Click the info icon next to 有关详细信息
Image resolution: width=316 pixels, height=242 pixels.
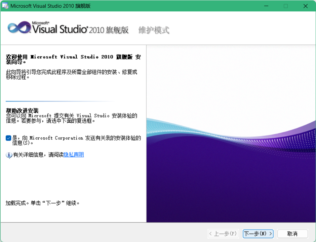9,155
